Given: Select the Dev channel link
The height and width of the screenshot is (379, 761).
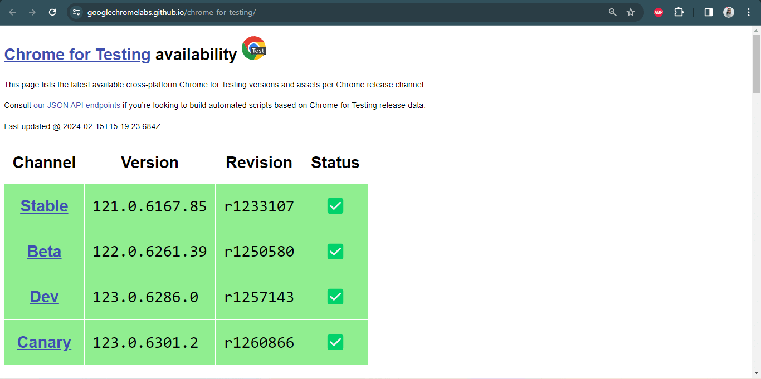Looking at the screenshot, I should 44,297.
